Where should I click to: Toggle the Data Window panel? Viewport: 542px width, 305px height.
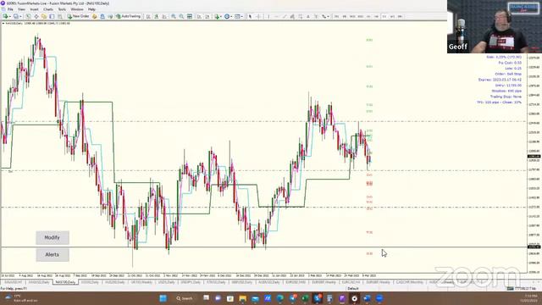[36, 16]
